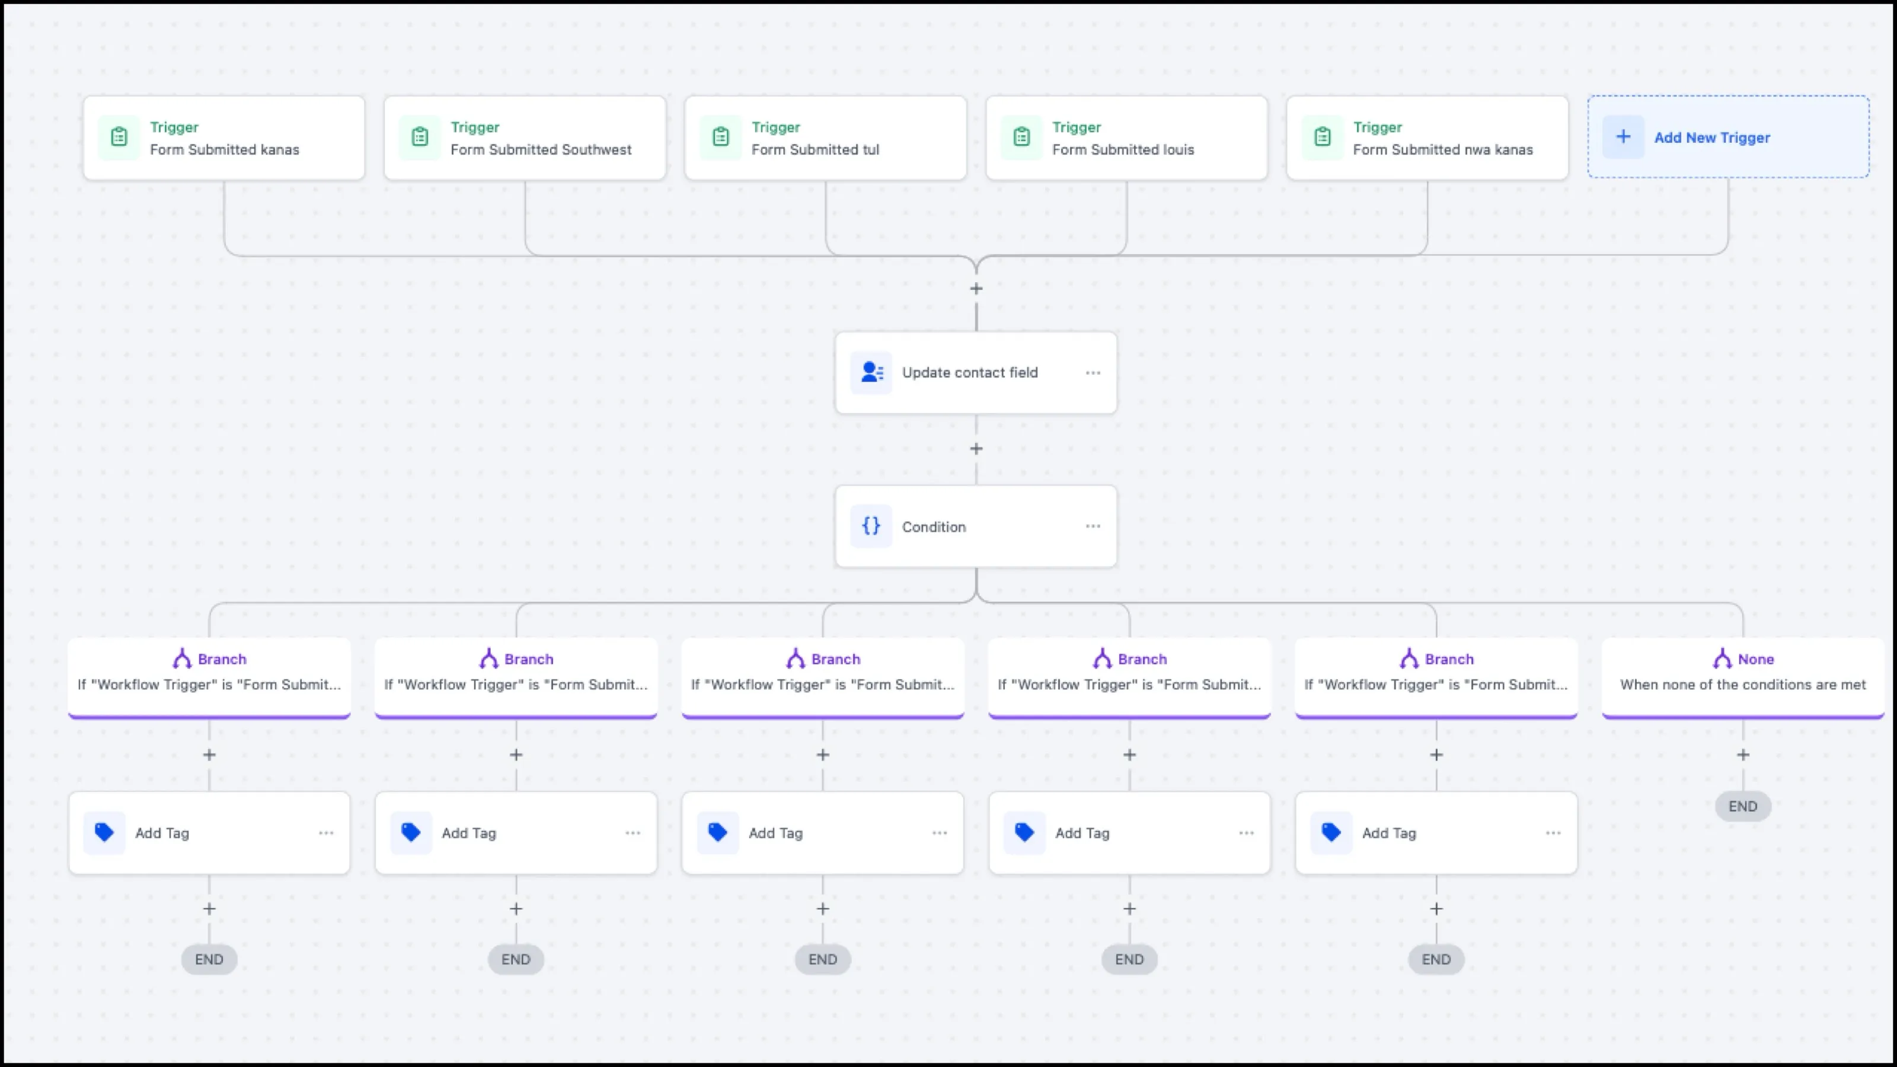Open the Form Submitted louis trigger
The width and height of the screenshot is (1897, 1067).
point(1127,138)
